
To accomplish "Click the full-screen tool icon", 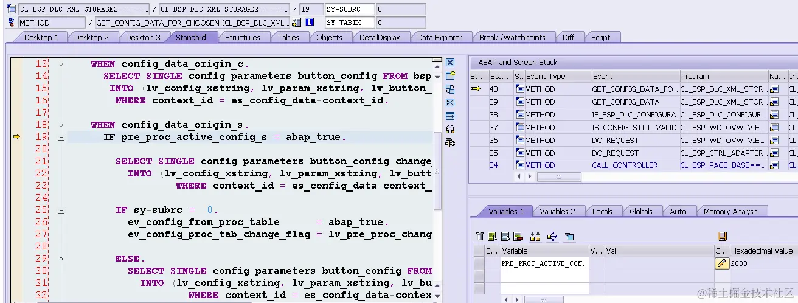I will [x=450, y=103].
